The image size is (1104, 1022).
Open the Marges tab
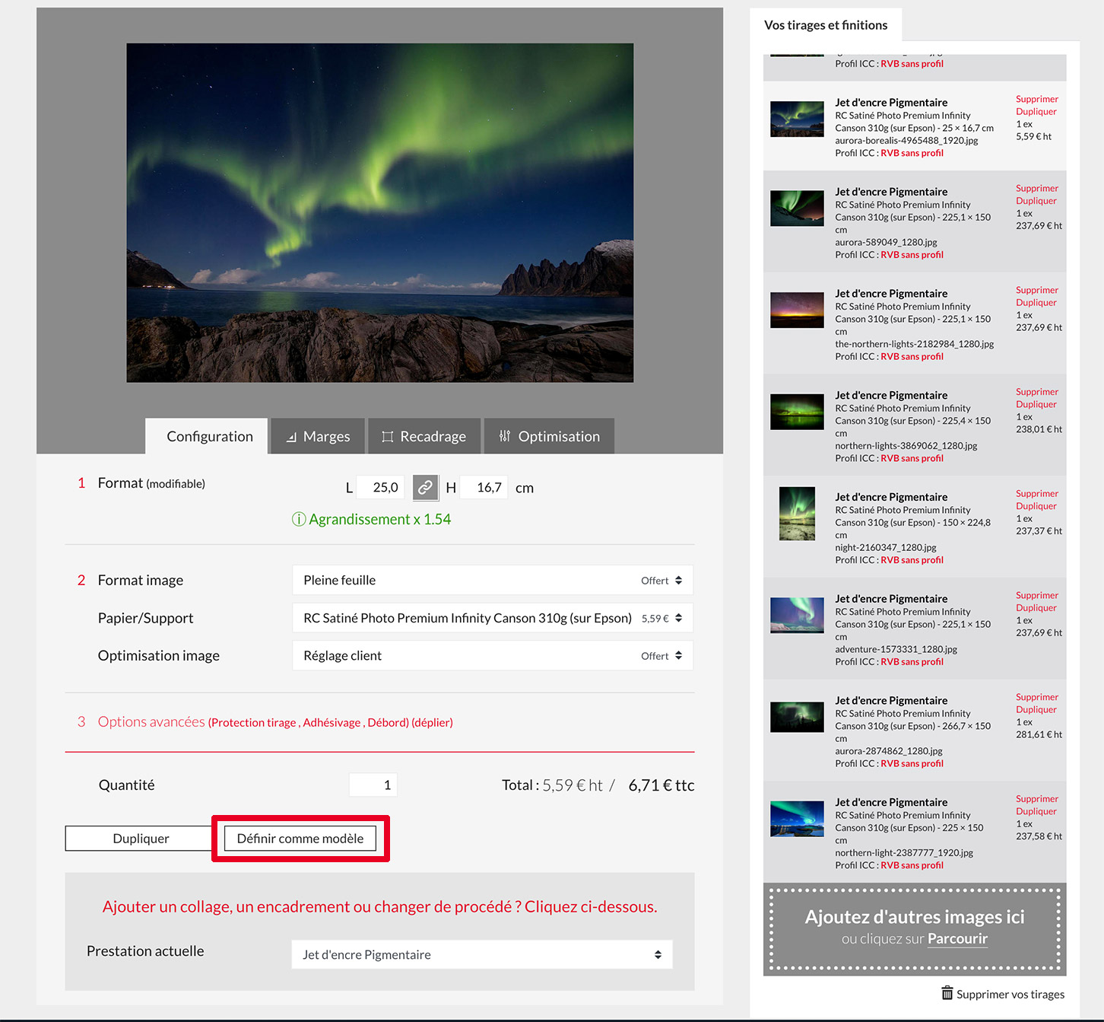318,436
